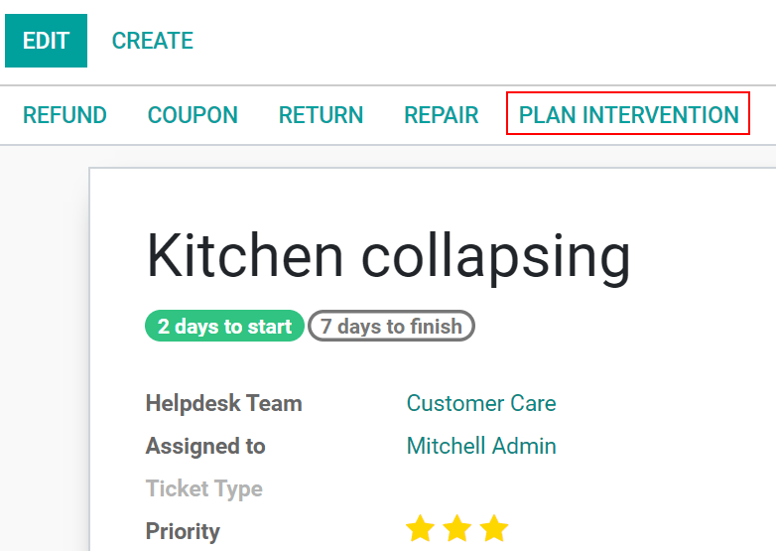Choose the Return action
The width and height of the screenshot is (776, 551).
point(321,115)
